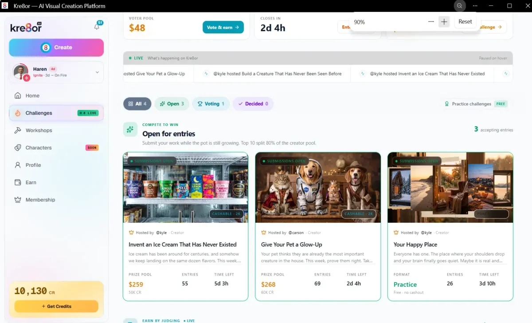This screenshot has width=532, height=323.
Task: Click CASHABLE 2K badge on Ice Cream card
Action: tap(226, 214)
